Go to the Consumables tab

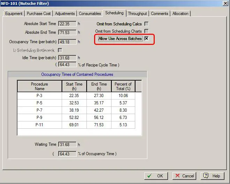click(90, 14)
